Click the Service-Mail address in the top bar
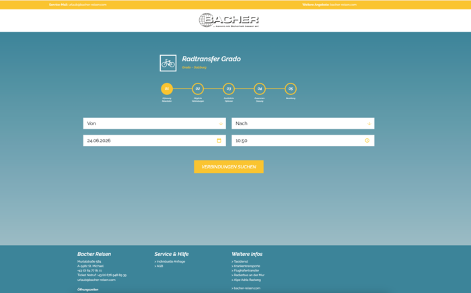The width and height of the screenshot is (471, 293). coord(87,5)
